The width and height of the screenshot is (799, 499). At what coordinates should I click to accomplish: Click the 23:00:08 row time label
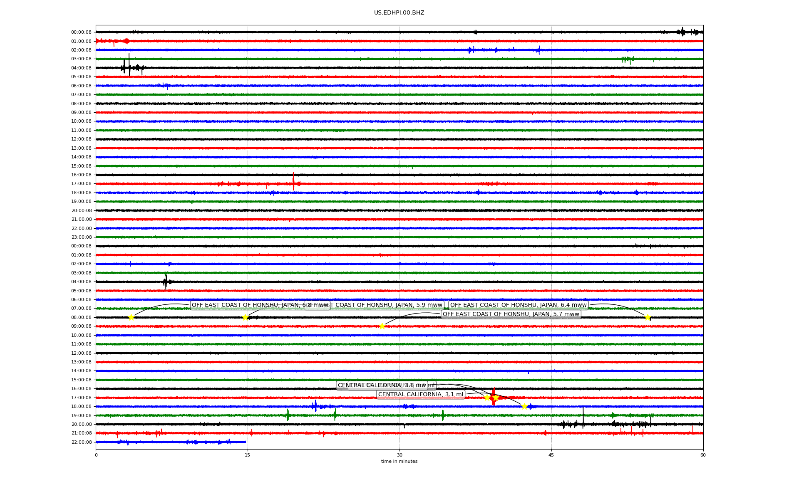tap(81, 237)
